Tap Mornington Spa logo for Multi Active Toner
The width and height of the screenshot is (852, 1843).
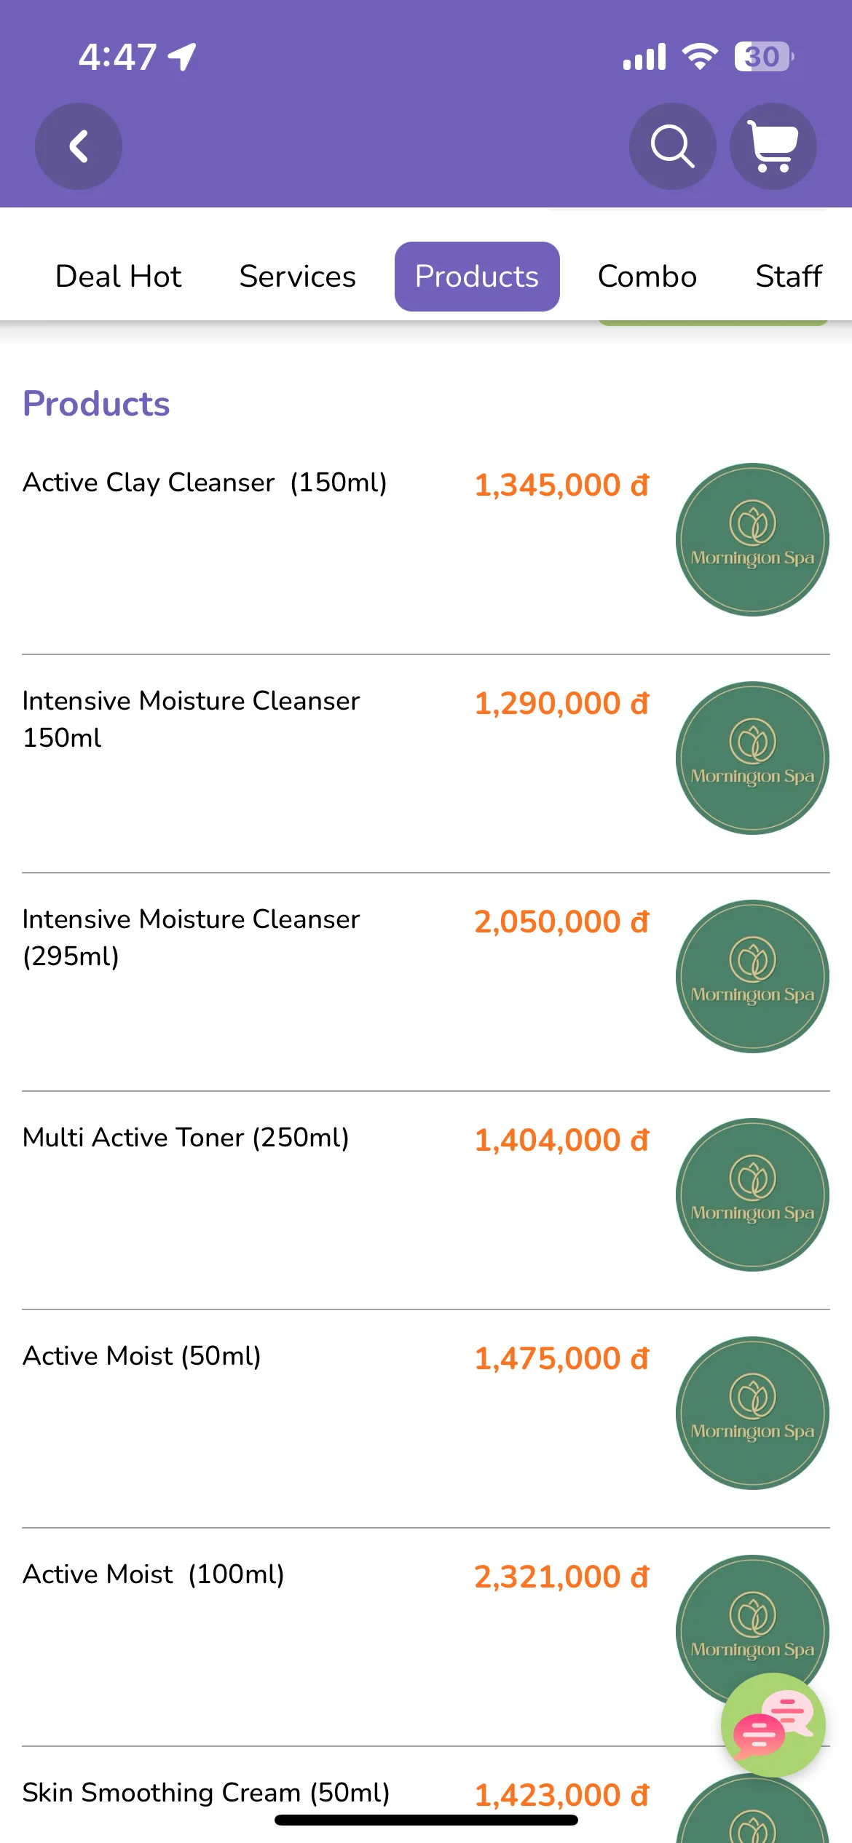coord(752,1194)
